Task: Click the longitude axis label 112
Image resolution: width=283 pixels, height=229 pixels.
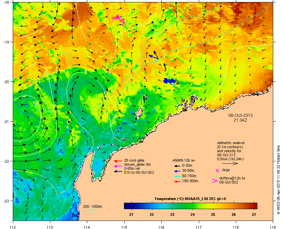Action: coord(13,227)
